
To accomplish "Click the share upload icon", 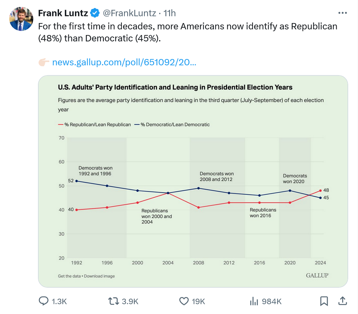I will click(x=342, y=301).
